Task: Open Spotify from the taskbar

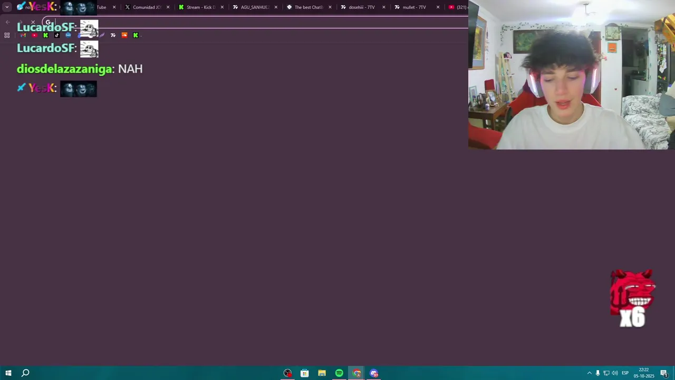Action: [x=339, y=373]
